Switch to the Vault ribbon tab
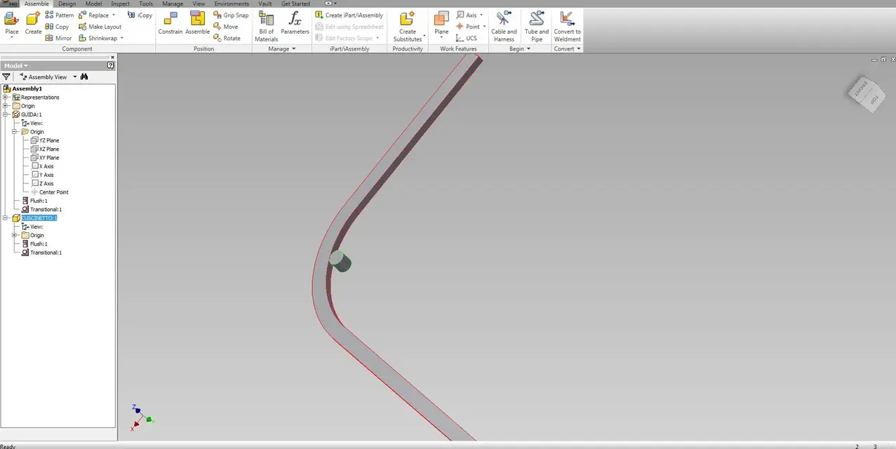Image resolution: width=896 pixels, height=449 pixels. tap(265, 4)
